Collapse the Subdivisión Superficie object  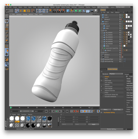point(103,48)
